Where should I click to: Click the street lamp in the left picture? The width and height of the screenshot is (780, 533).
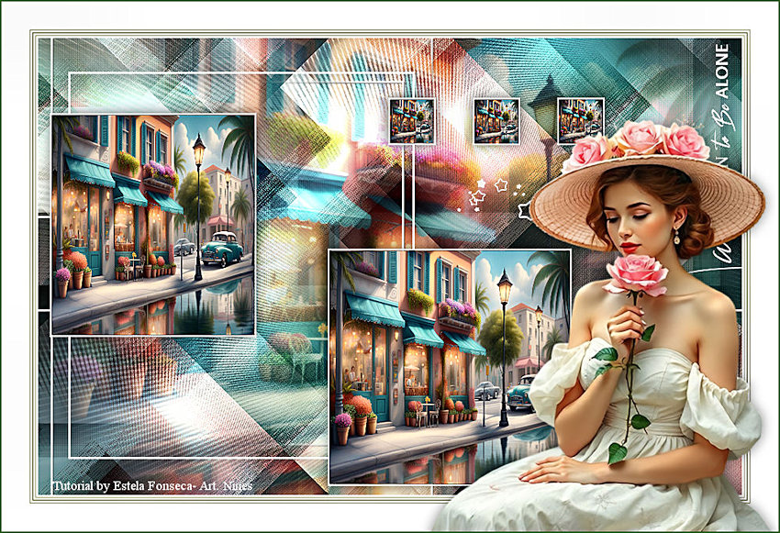[x=198, y=202]
